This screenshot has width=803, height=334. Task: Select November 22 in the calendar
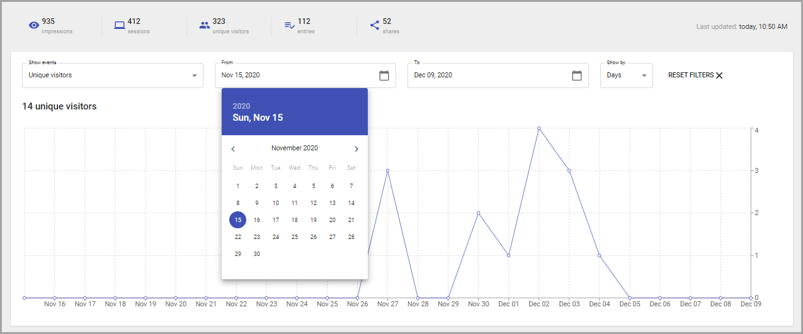point(237,237)
